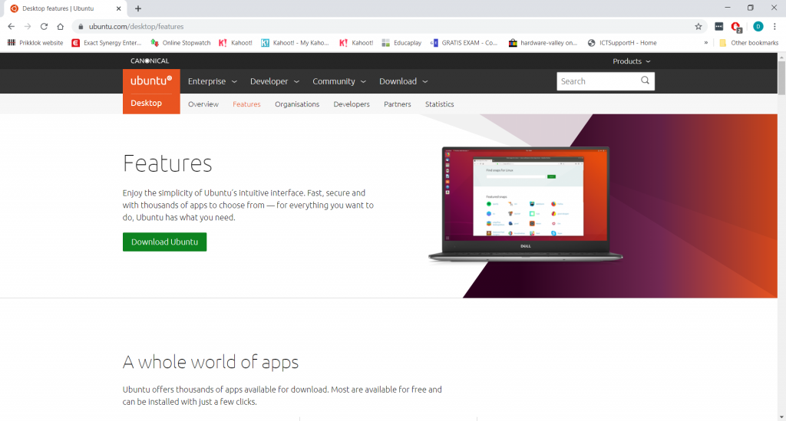This screenshot has height=421, width=786.
Task: Click the vertical scrollbar thumb
Action: (781, 77)
